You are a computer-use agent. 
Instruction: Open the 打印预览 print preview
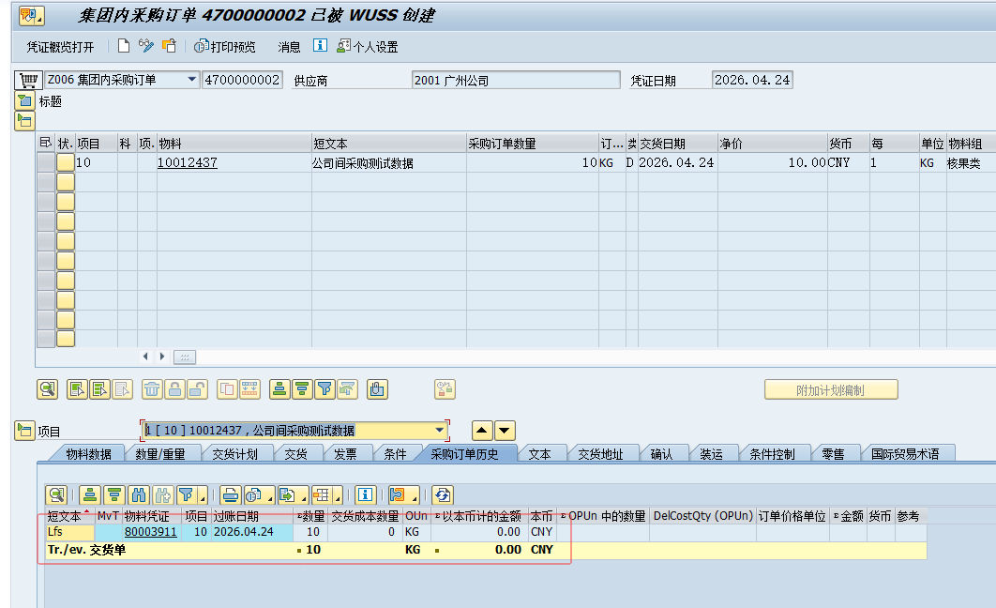pyautogui.click(x=224, y=47)
